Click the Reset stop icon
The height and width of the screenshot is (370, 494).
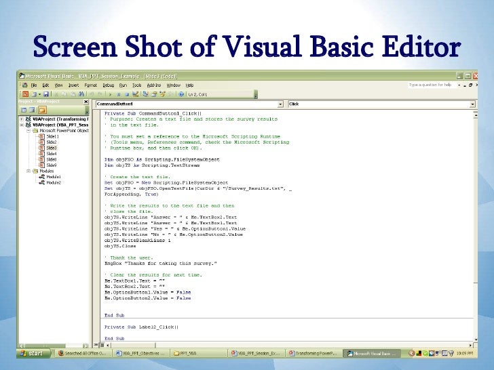[127, 94]
